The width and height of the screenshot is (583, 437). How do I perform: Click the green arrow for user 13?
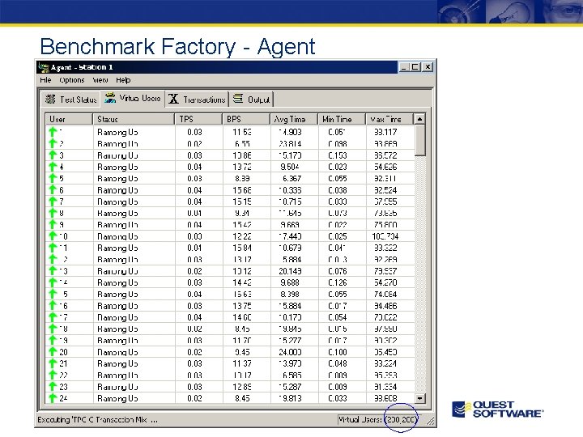53,271
